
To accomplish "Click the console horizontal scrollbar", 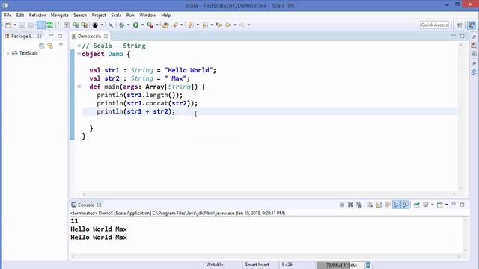I will pos(266,256).
